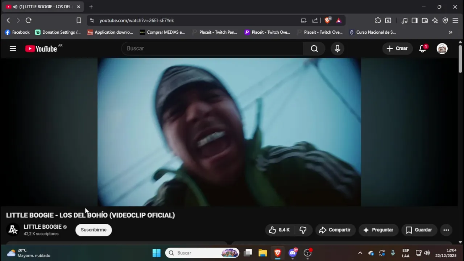Reload the page

29,20
